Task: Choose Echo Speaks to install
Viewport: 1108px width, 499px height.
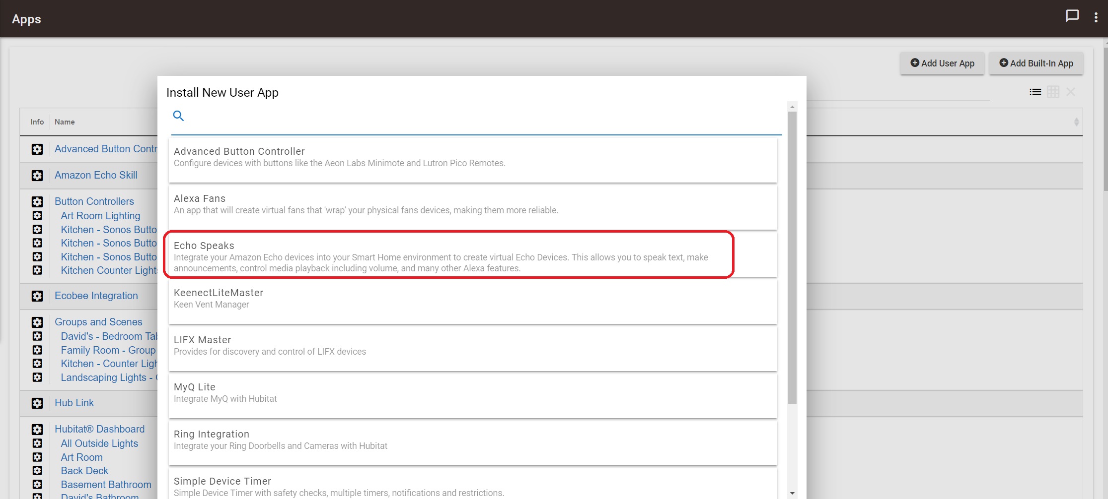Action: [473, 254]
